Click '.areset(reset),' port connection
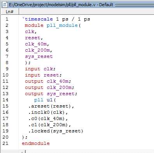This screenshot has height=153, width=154. [x=51, y=106]
